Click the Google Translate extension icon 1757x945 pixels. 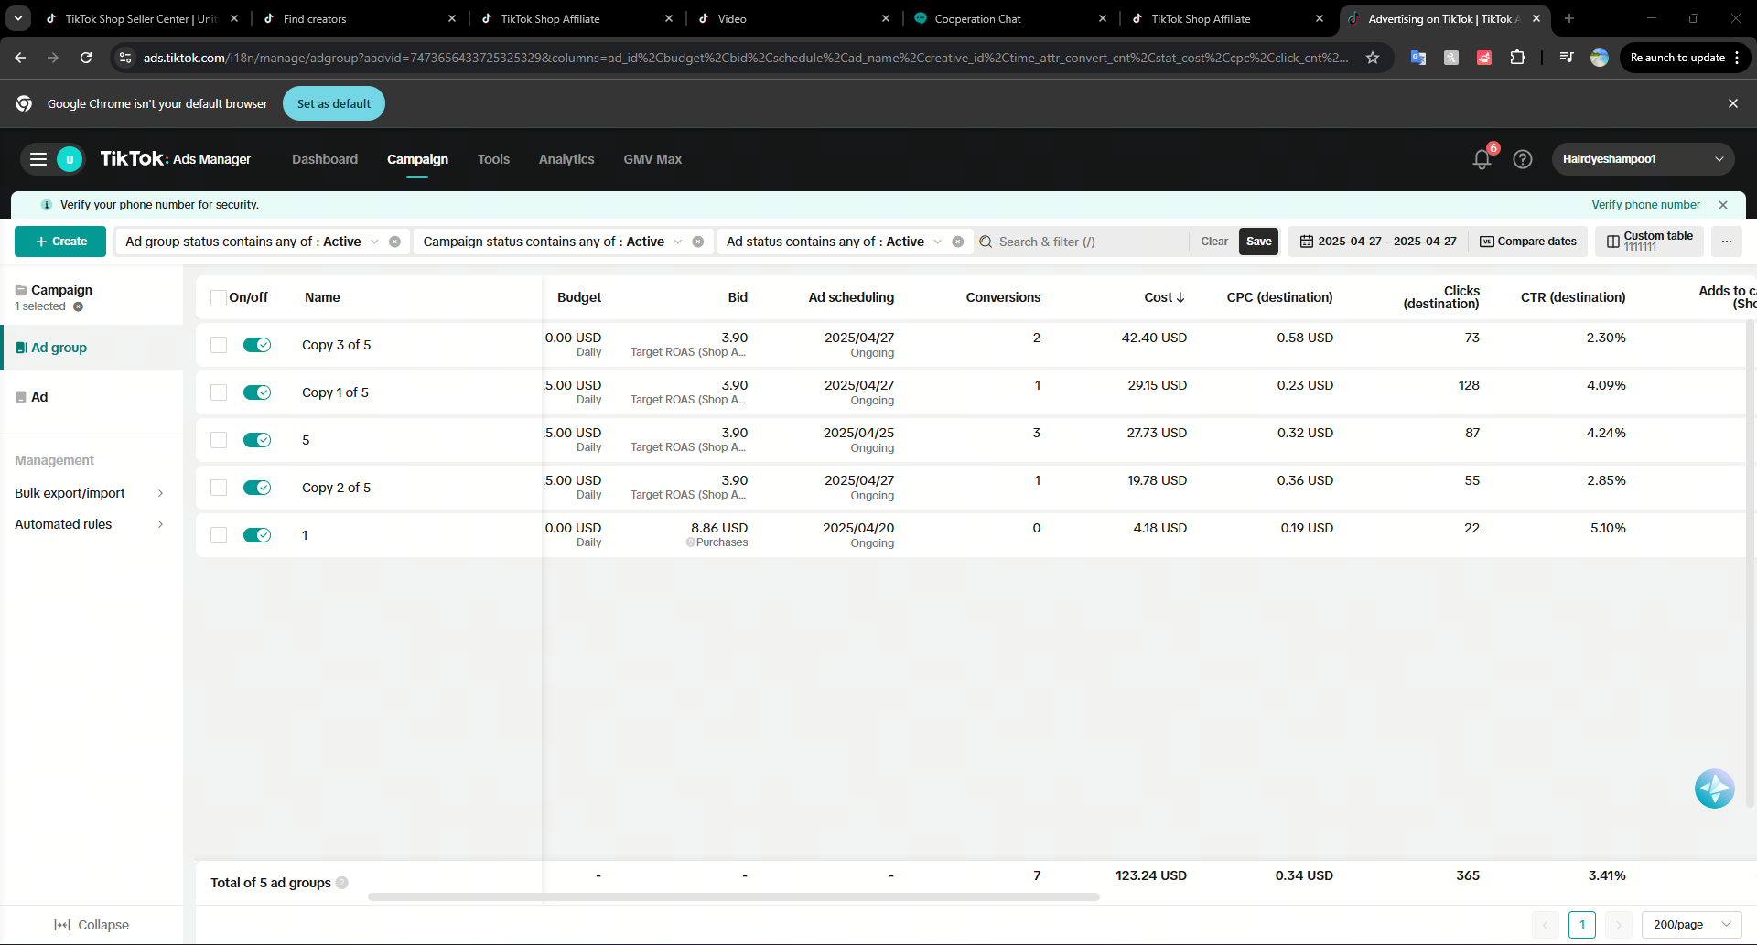click(1417, 58)
